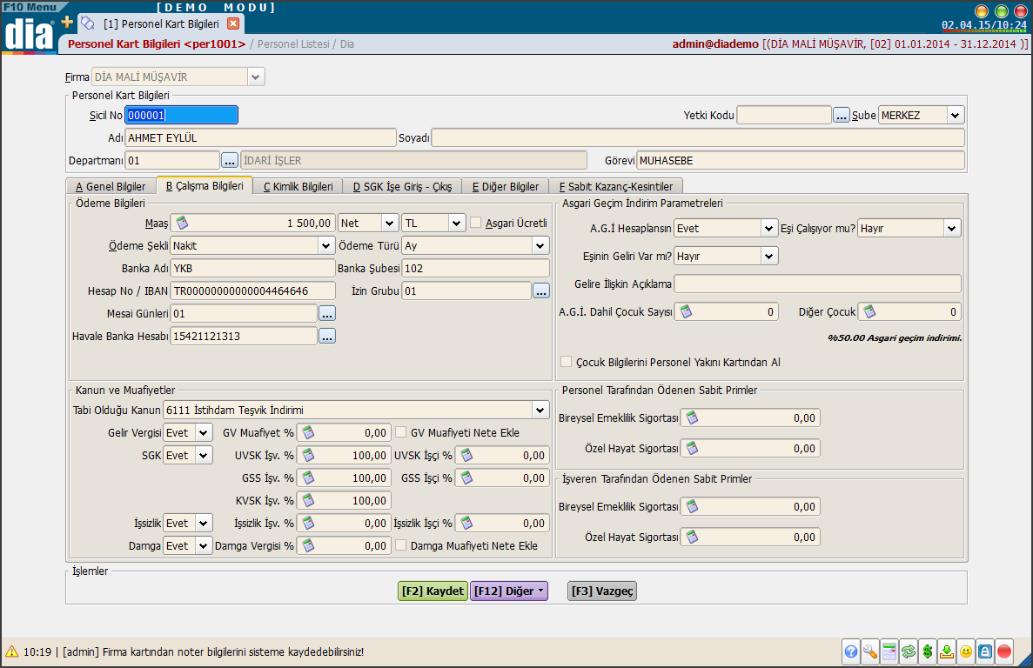Click the blue padlock icon

click(985, 651)
